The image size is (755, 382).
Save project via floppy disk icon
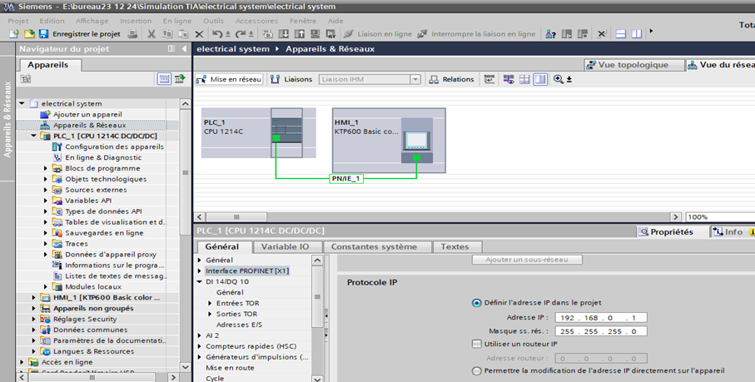(43, 34)
